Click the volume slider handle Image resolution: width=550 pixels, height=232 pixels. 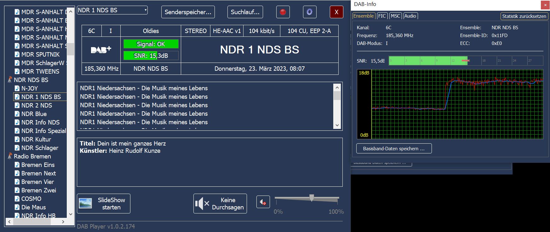coord(312,198)
